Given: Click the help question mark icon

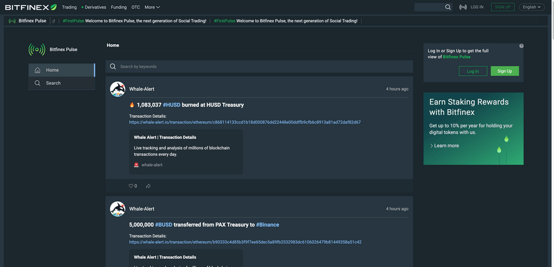Looking at the screenshot, I should click(x=521, y=46).
